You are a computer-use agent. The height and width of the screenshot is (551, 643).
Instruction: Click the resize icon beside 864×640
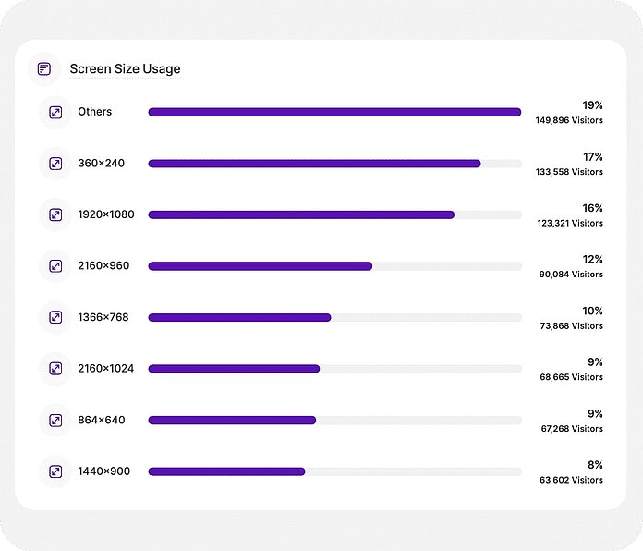coord(55,420)
